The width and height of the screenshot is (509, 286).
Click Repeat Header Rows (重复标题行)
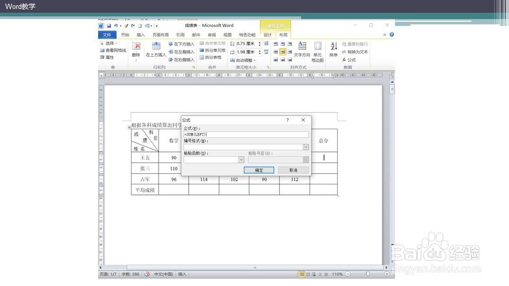point(355,44)
